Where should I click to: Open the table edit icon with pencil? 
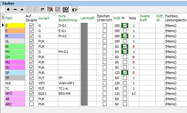[x=66, y=9]
